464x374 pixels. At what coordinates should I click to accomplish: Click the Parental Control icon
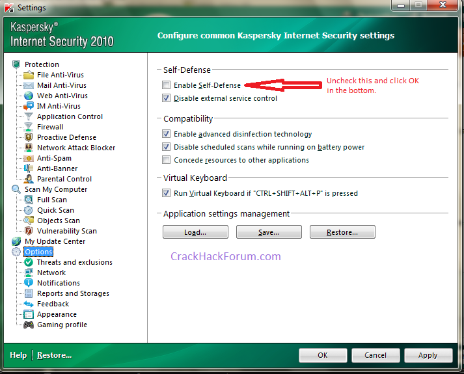pos(29,179)
